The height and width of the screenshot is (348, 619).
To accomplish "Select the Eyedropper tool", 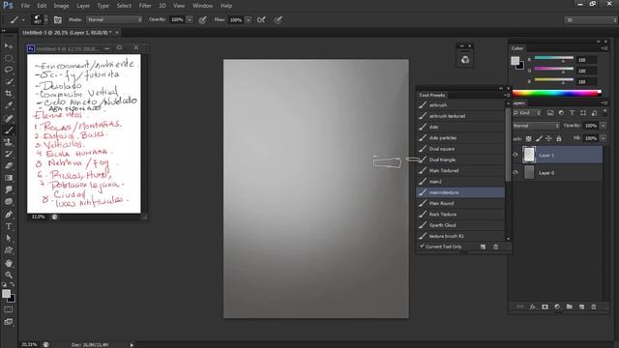I will [x=9, y=105].
